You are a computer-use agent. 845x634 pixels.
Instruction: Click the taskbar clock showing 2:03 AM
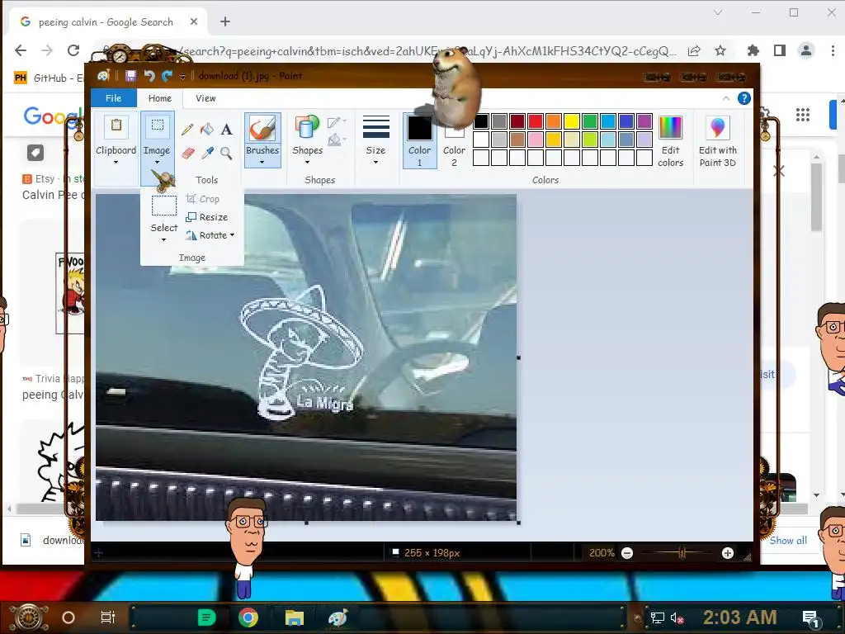tap(739, 617)
